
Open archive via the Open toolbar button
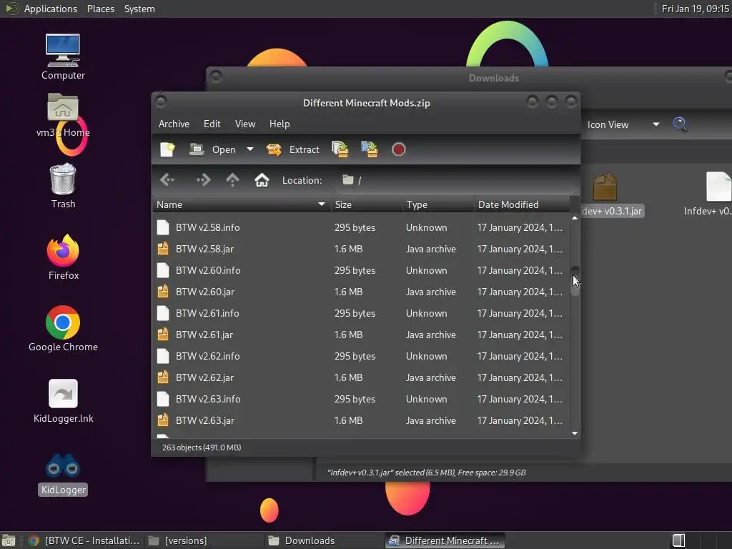click(213, 149)
